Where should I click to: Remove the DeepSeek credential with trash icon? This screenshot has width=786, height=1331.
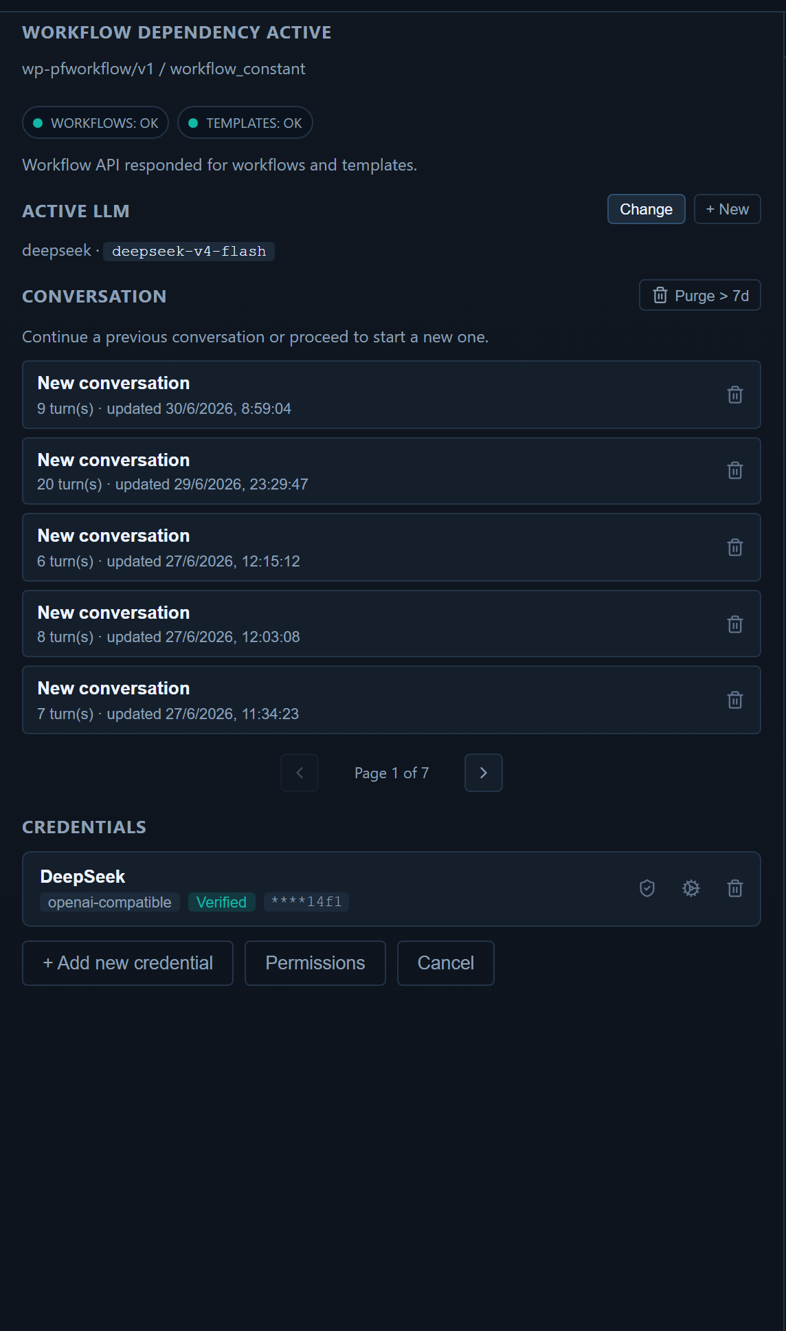point(735,888)
